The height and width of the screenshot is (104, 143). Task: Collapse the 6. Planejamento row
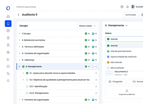pyautogui.click(x=19, y=67)
